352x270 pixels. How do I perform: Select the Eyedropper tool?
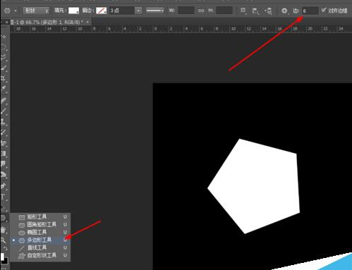[4, 89]
